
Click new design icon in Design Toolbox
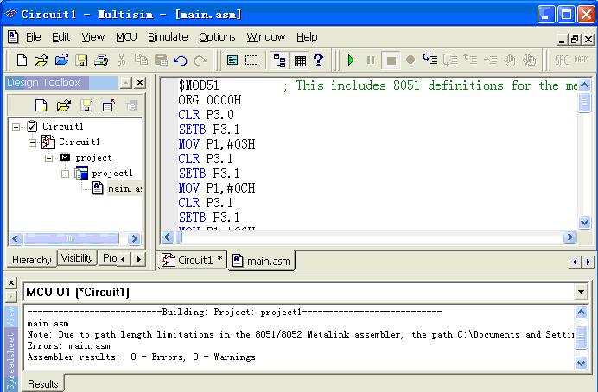click(x=41, y=105)
